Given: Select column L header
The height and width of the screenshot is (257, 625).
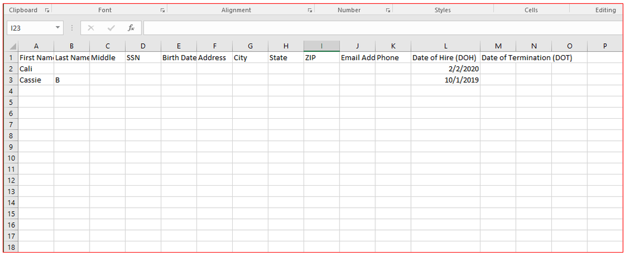Looking at the screenshot, I should [x=445, y=46].
